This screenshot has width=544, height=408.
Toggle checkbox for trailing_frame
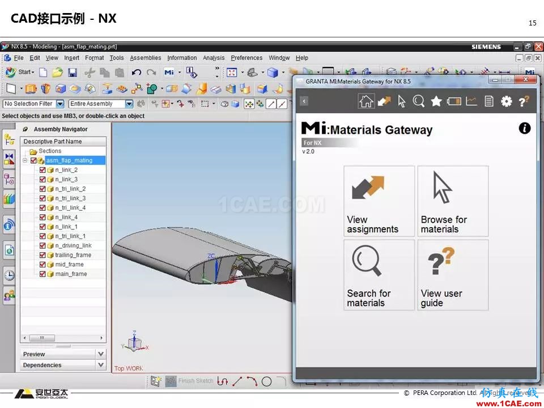[42, 255]
